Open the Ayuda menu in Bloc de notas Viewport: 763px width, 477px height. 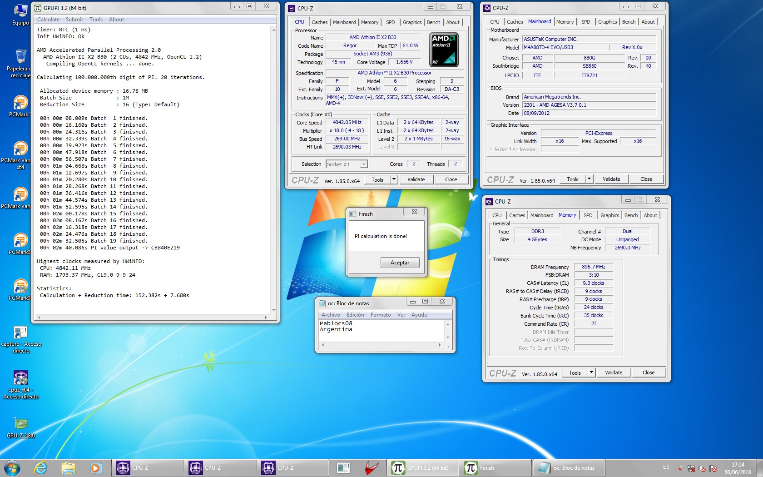(x=419, y=315)
